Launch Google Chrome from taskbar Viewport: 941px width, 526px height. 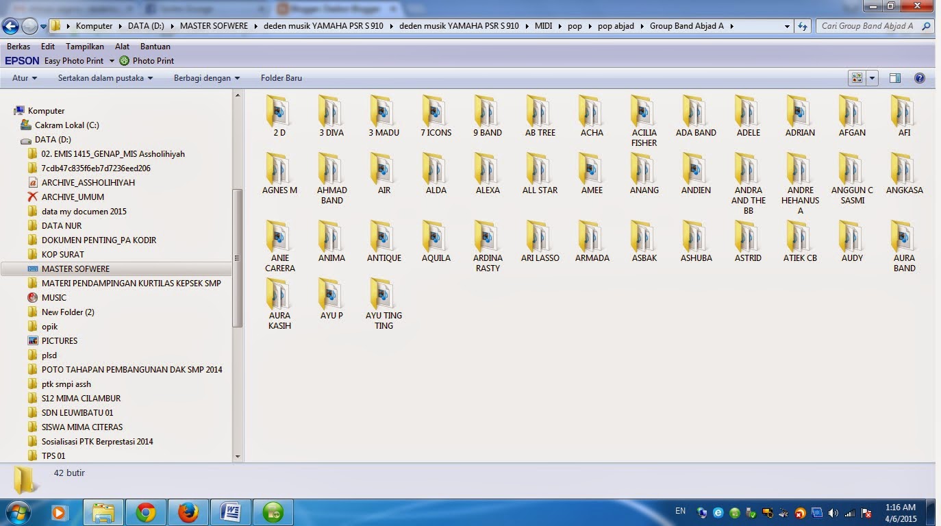point(145,512)
